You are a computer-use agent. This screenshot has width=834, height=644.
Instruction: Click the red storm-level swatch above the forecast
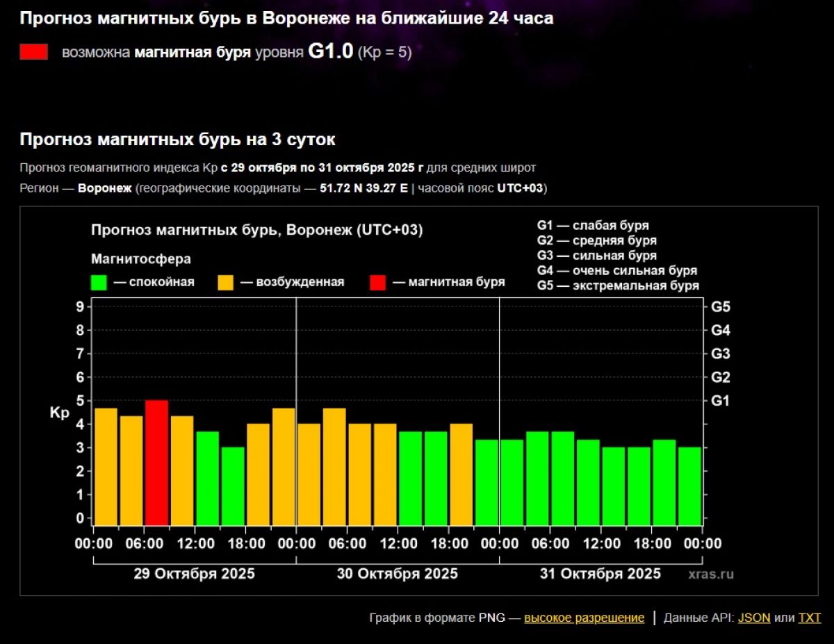tap(34, 52)
